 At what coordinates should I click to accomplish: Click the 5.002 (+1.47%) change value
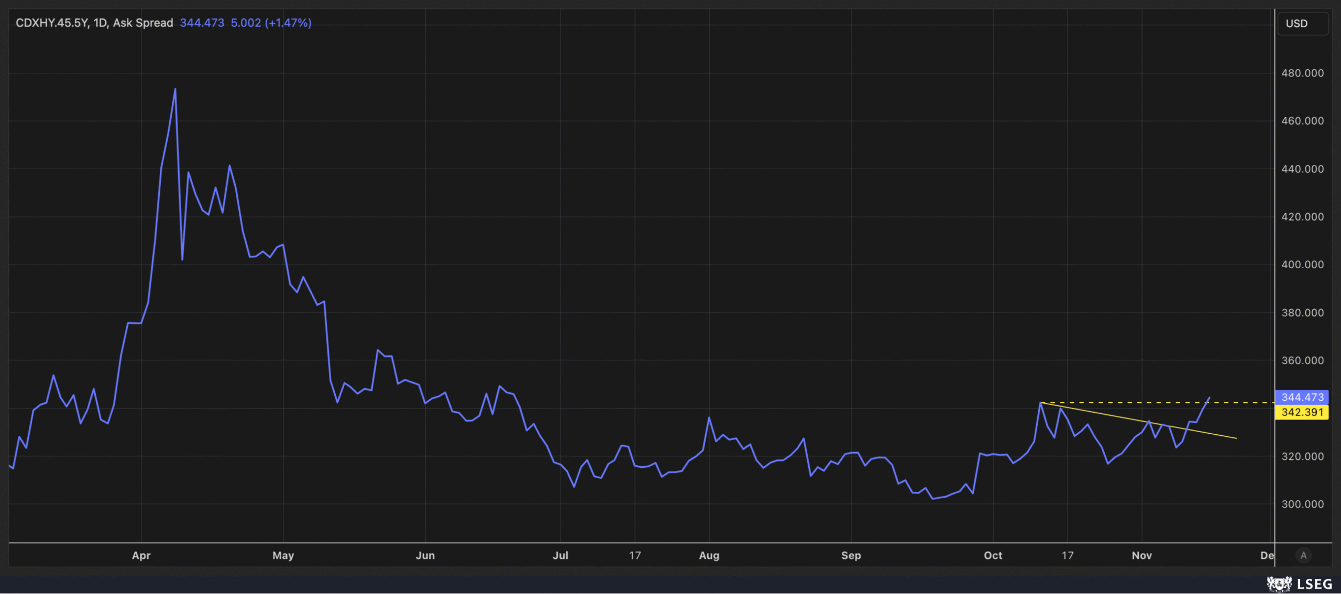click(x=271, y=23)
